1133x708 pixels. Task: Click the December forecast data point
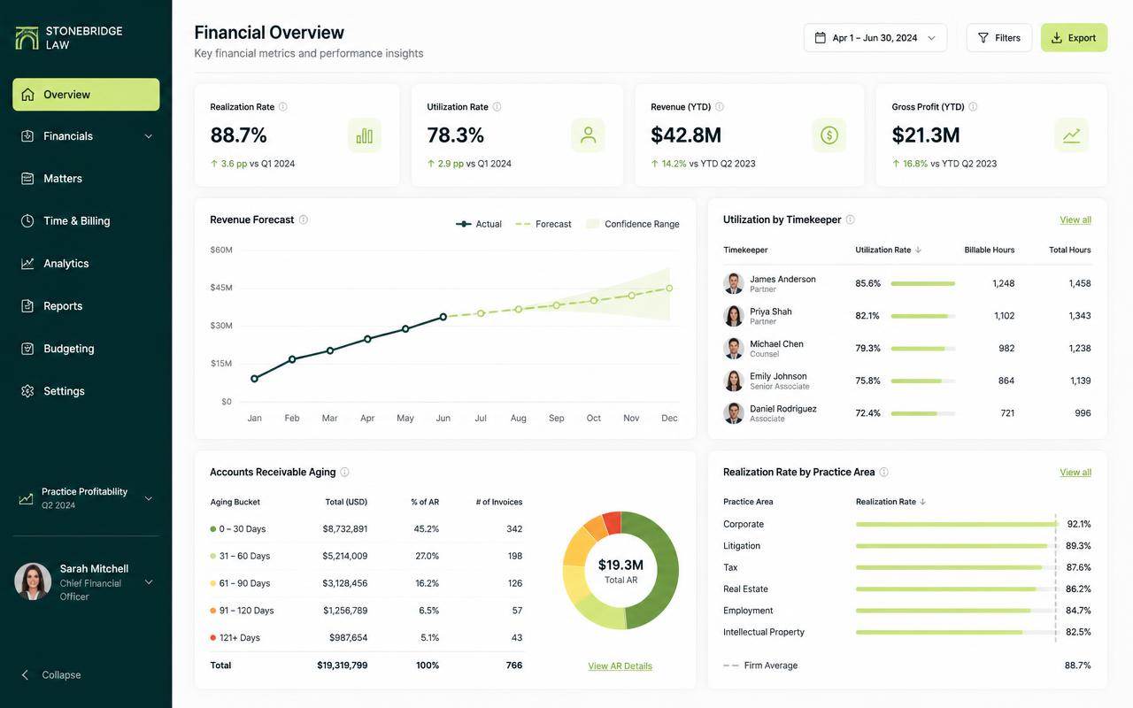[x=669, y=289]
